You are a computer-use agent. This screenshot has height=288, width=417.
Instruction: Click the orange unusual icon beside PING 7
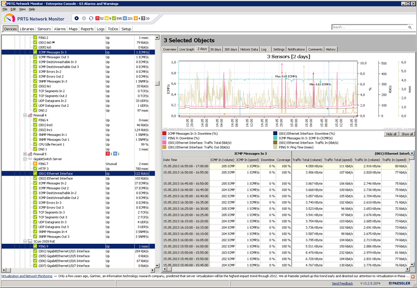pyautogui.click(x=35, y=164)
